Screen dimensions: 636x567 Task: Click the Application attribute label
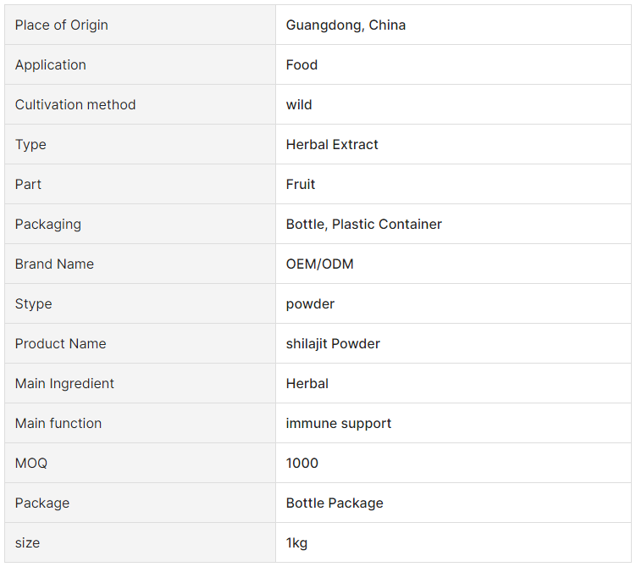pos(50,65)
